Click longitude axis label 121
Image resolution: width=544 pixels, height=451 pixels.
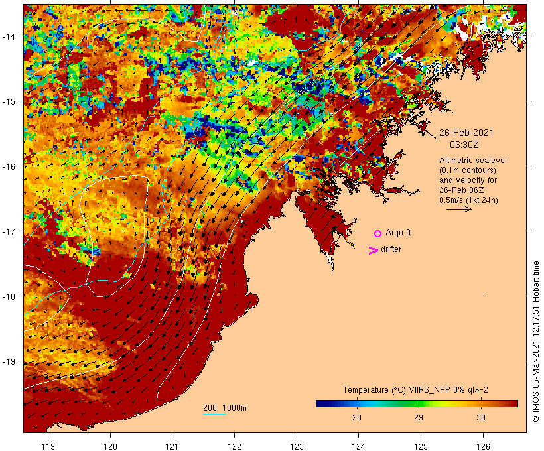click(172, 446)
